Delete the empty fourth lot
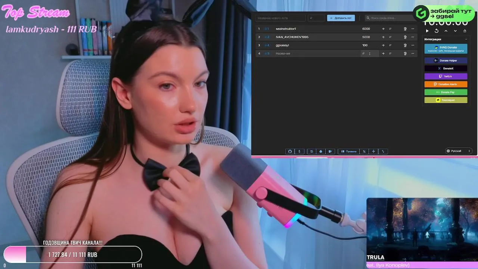This screenshot has height=269, width=478. point(405,53)
